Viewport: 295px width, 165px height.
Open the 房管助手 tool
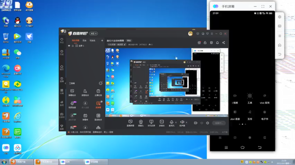pos(85,93)
